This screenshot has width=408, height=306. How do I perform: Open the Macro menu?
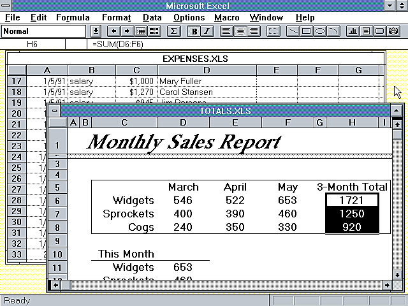pyautogui.click(x=227, y=17)
